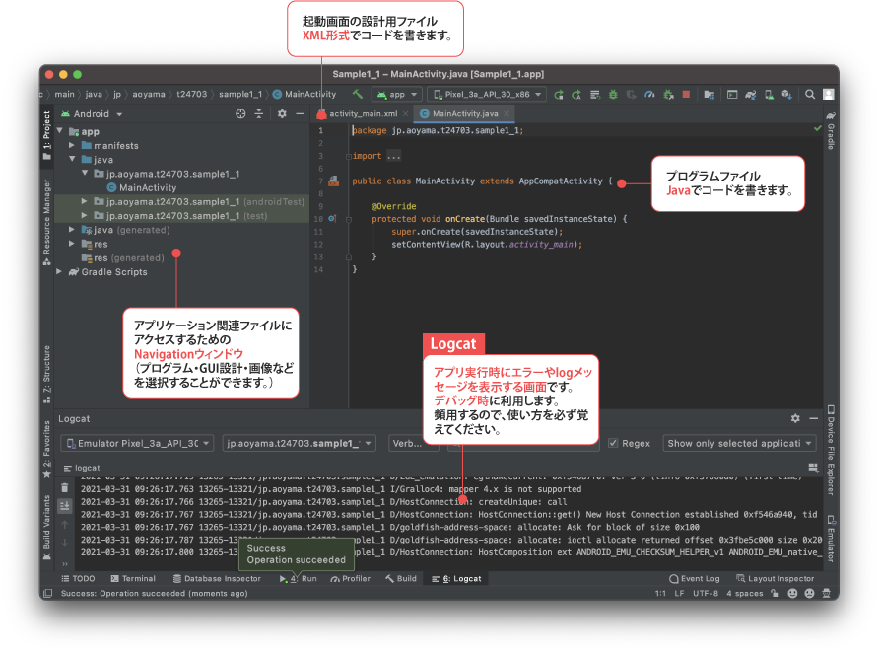Open the Terminal tool tab
This screenshot has height=653, width=879.
133,578
